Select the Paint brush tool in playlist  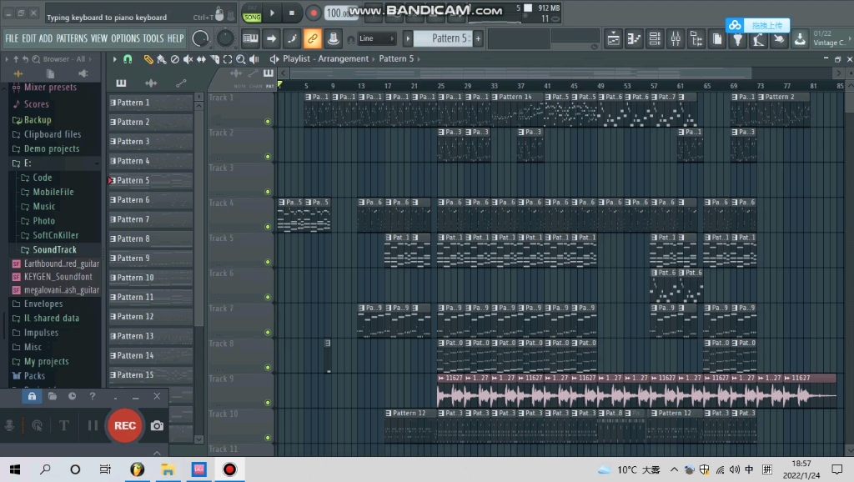click(x=162, y=59)
